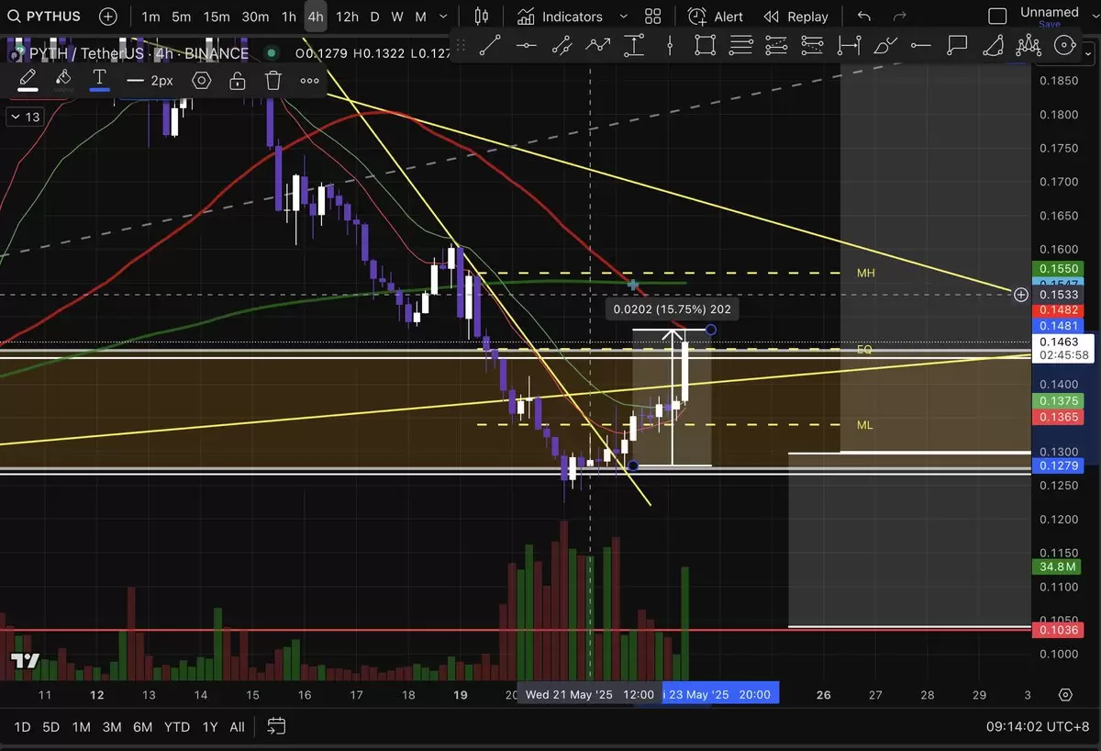Image resolution: width=1101 pixels, height=751 pixels.
Task: Select the 4h timeframe
Action: click(316, 17)
